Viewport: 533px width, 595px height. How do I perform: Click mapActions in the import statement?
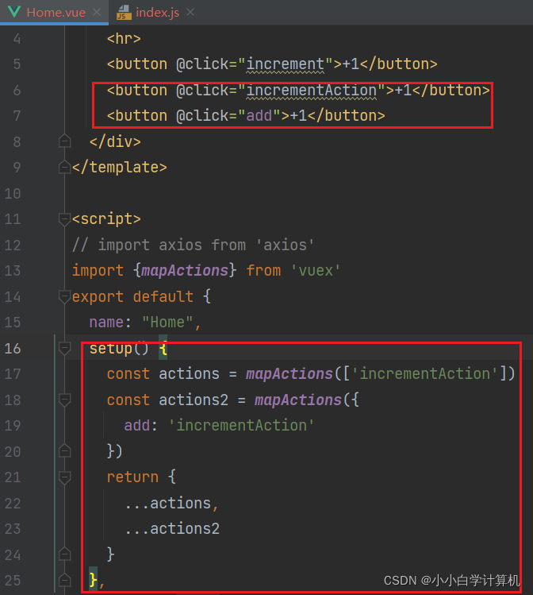(x=185, y=271)
